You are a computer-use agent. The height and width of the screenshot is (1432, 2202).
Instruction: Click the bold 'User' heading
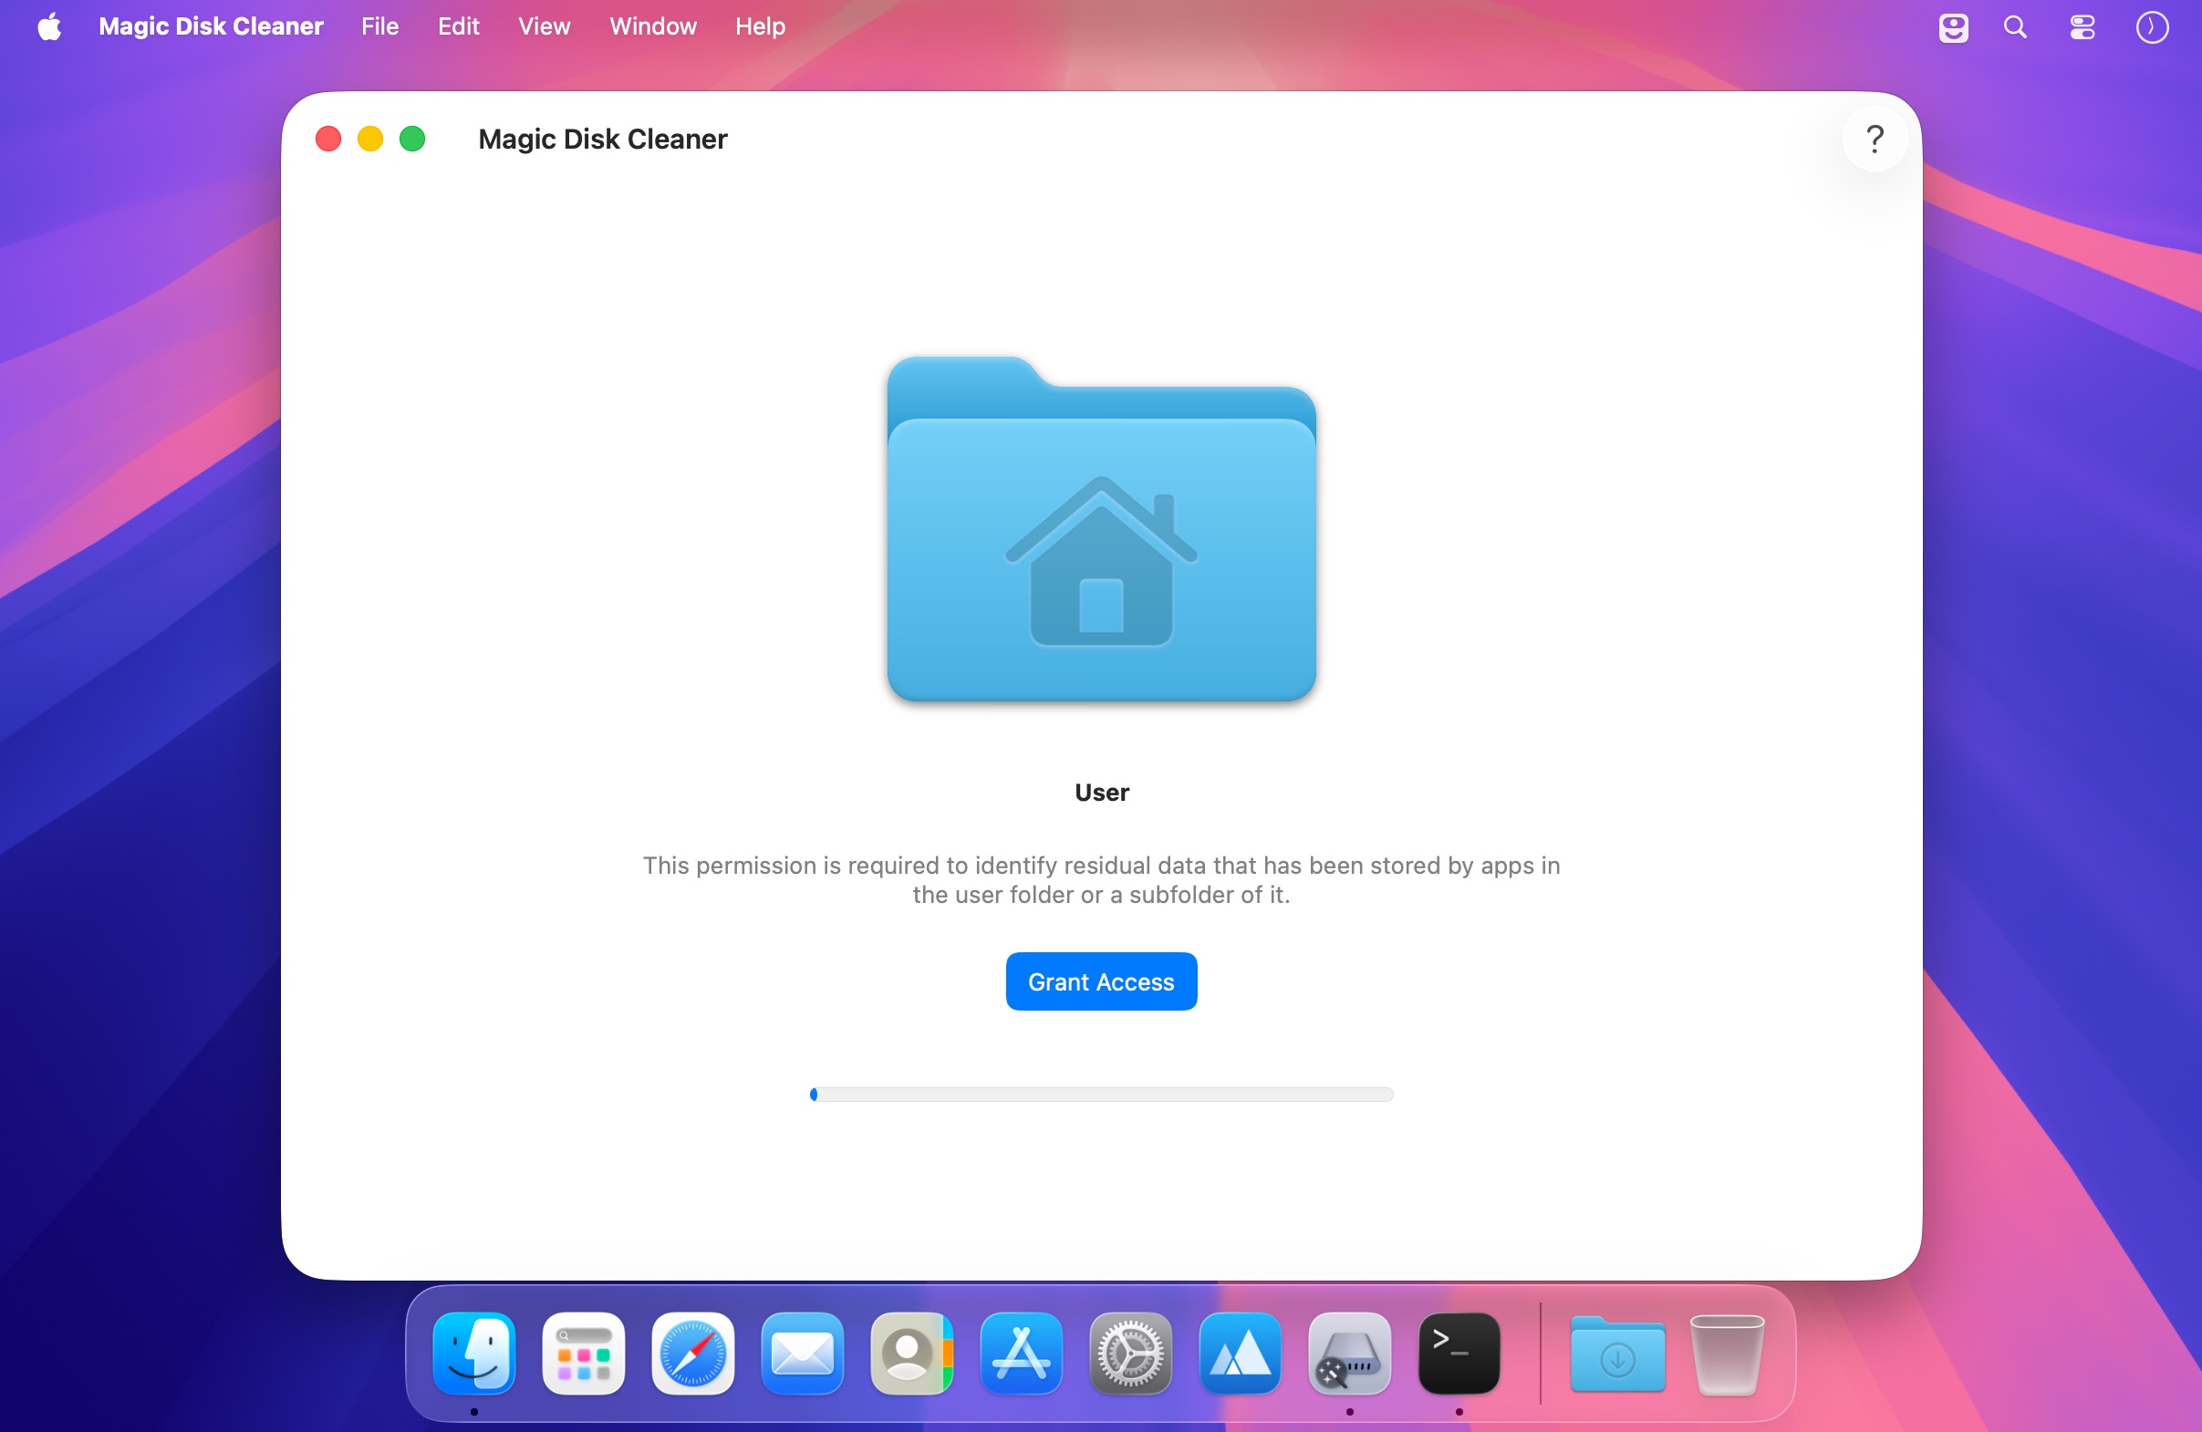[1101, 792]
